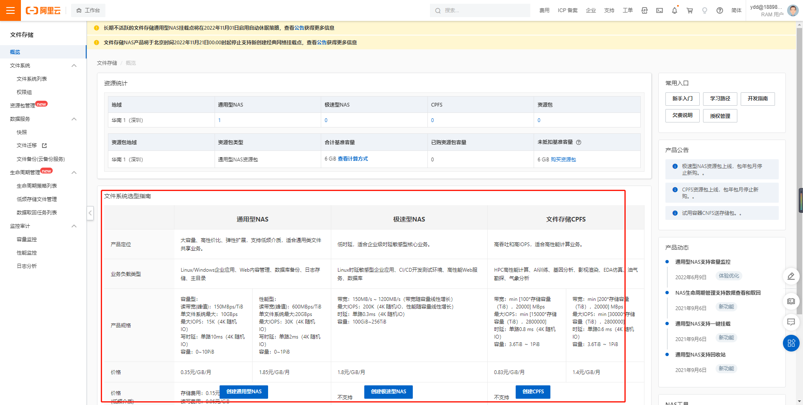Viewport: 803px width, 405px height.
Task: Open 数据取回任务列表
Action: pyautogui.click(x=37, y=213)
